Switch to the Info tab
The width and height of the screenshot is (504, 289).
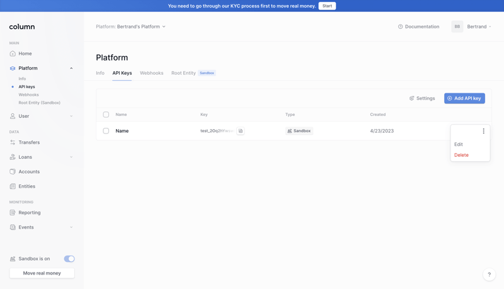[x=100, y=73]
